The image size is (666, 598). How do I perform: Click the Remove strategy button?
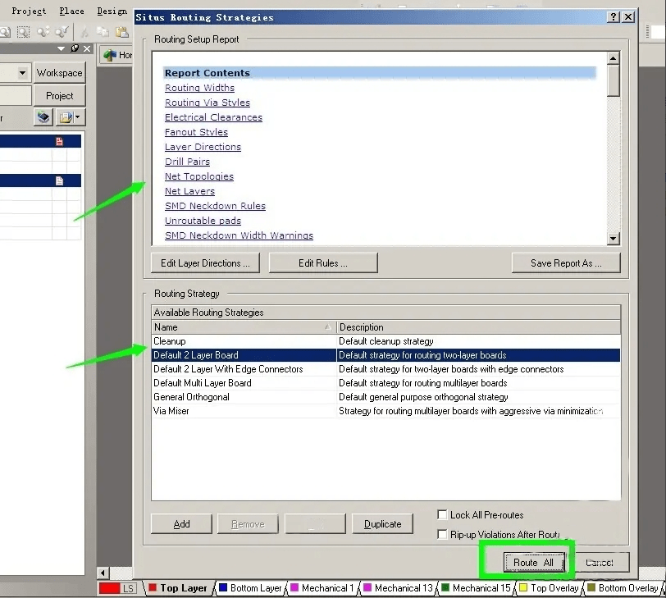click(248, 524)
